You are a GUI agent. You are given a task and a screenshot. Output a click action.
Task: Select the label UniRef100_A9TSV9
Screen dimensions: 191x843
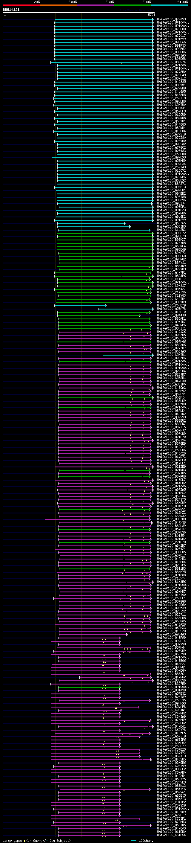pyautogui.click(x=171, y=220)
